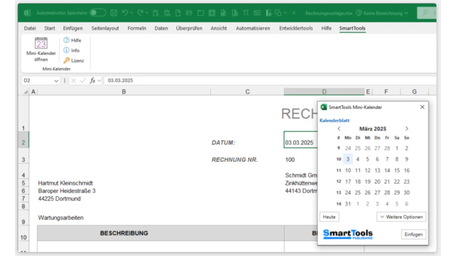Click the fx insert function icon
Image resolution: width=456 pixels, height=256 pixels.
92,81
